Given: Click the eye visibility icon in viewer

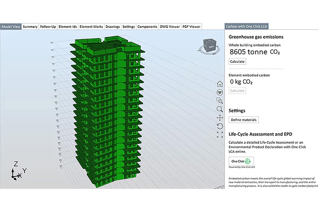Looking at the screenshot, I should coord(220,92).
